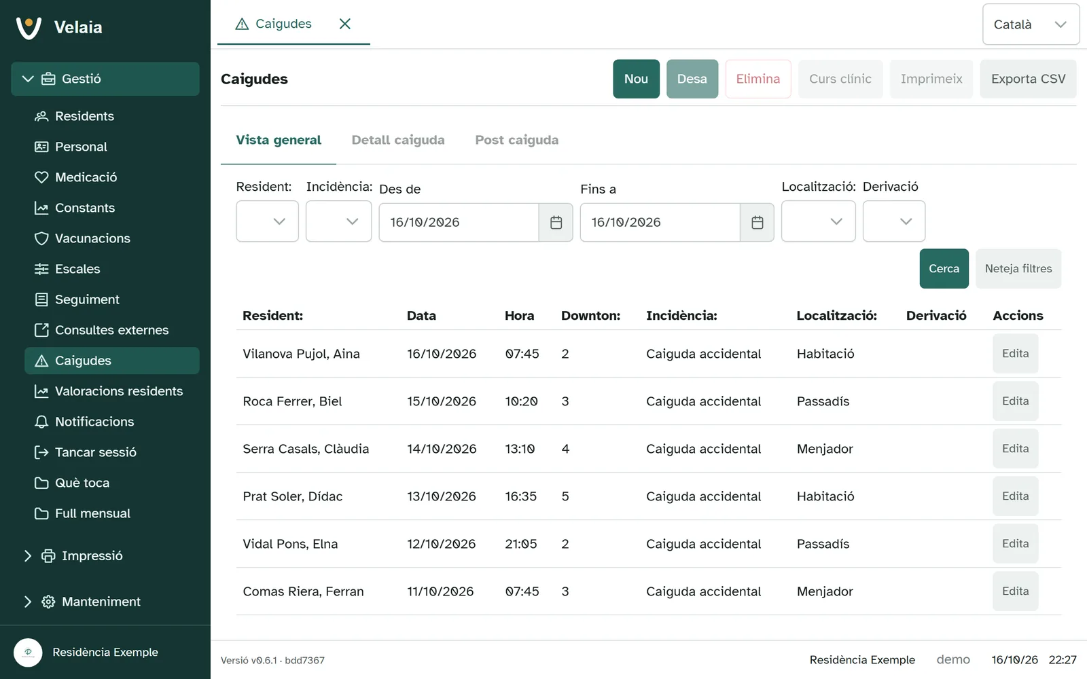This screenshot has width=1087, height=679.
Task: Open calendar picker for Des de date
Action: click(556, 222)
